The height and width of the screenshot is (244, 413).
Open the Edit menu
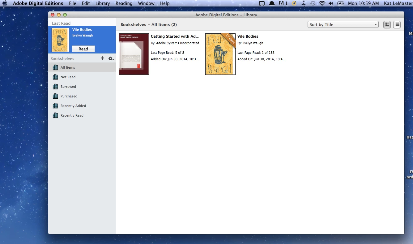click(86, 3)
